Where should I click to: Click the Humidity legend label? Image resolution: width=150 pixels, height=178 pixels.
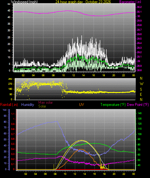point(28,105)
